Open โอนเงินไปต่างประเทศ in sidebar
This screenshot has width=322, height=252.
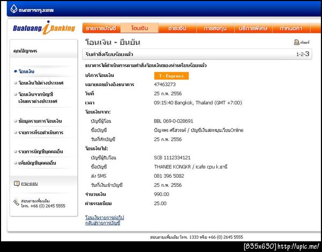41,83
